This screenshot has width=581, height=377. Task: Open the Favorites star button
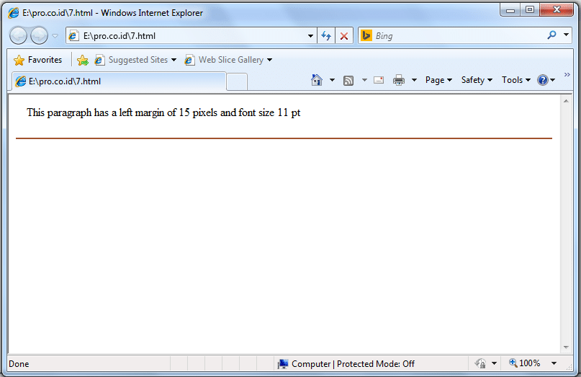pyautogui.click(x=38, y=60)
